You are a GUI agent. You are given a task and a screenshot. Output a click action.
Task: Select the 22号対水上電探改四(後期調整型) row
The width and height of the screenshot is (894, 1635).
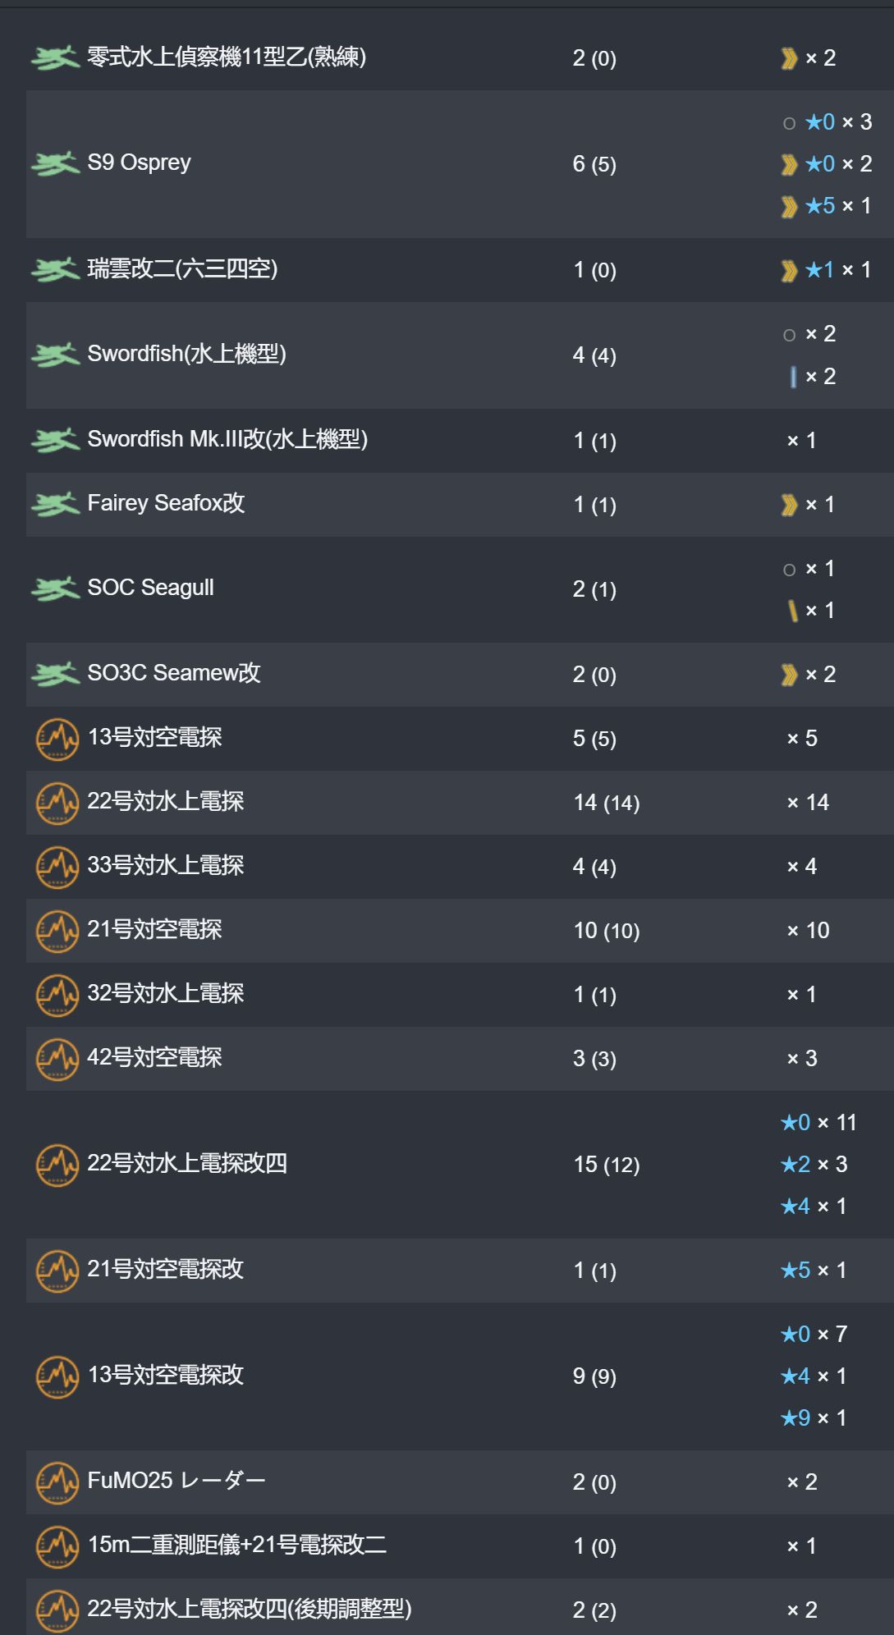point(460,1607)
